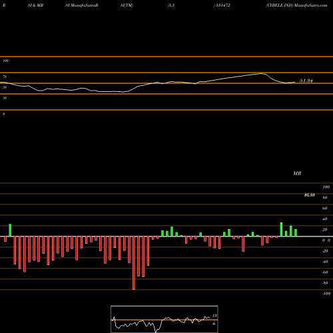Click the MR axis label 60
The height and width of the screenshot is (333, 333).
[325, 208]
